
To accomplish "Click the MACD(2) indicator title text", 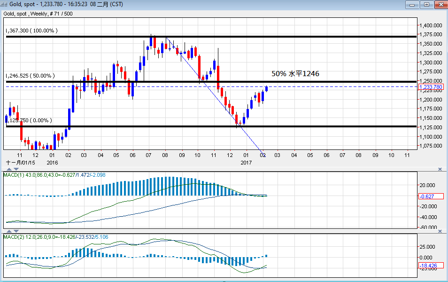I will [x=55, y=237].
